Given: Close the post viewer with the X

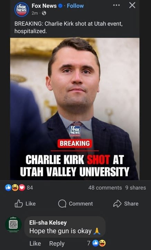Looking at the screenshot, I should 132,5.
